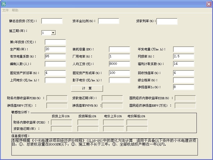Open the 帮助 menu
Screen dimensions: 213x160
tap(15, 10)
